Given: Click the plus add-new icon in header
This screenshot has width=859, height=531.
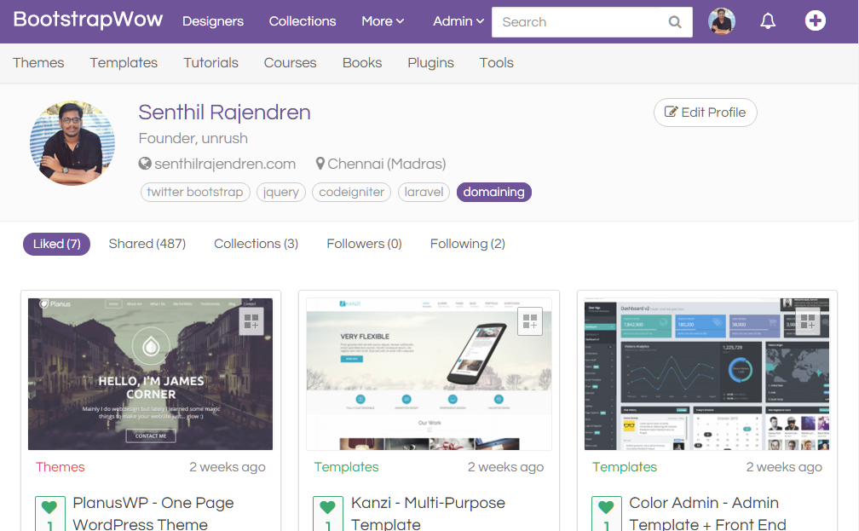Looking at the screenshot, I should tap(816, 20).
